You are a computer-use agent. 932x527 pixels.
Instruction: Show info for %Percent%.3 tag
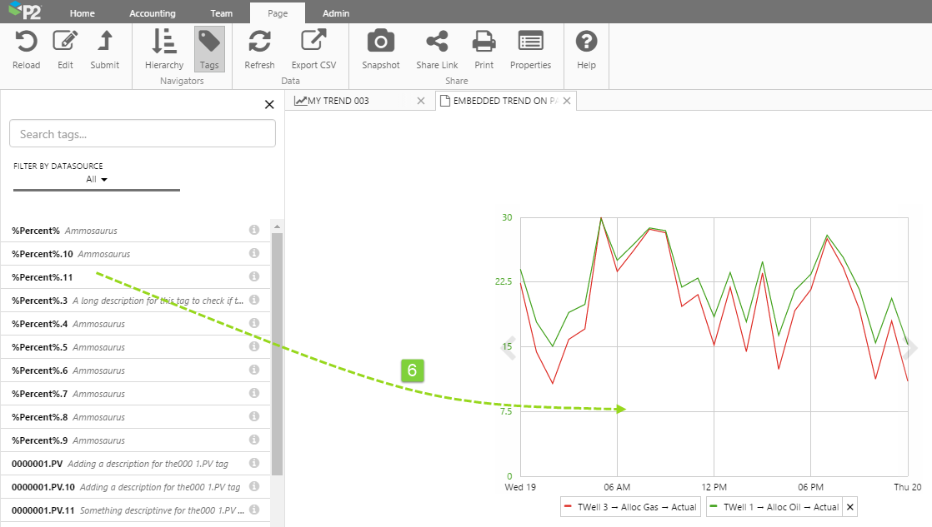pyautogui.click(x=254, y=300)
